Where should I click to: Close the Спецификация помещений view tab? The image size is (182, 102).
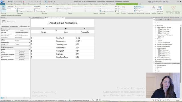click(64, 18)
